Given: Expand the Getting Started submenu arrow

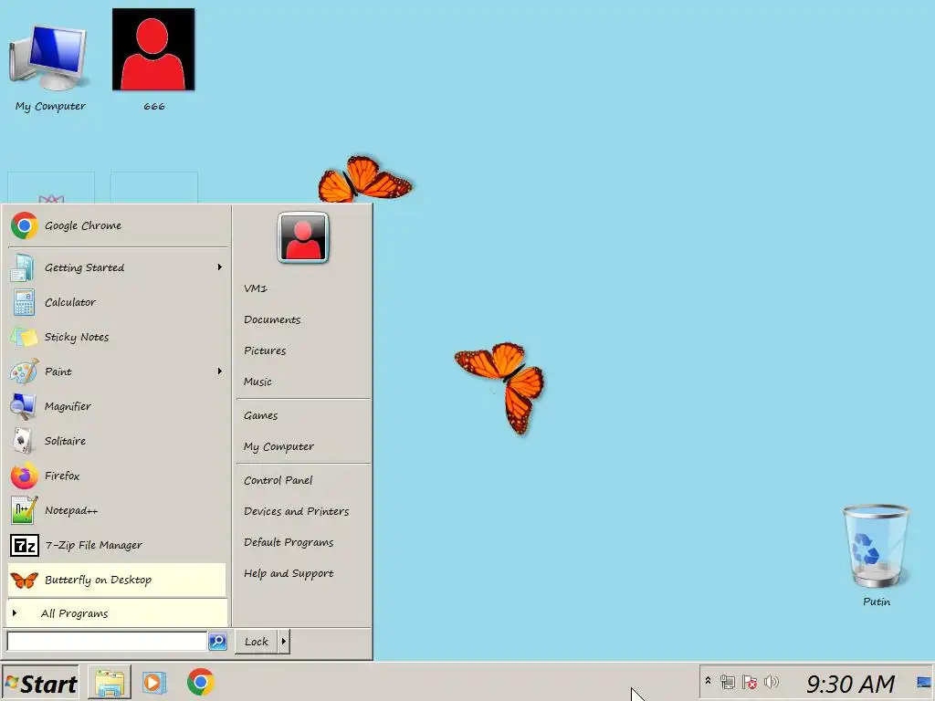Looking at the screenshot, I should (x=219, y=267).
